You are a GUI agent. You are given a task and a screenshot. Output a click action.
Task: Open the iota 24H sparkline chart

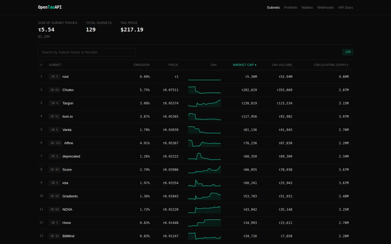point(204,183)
